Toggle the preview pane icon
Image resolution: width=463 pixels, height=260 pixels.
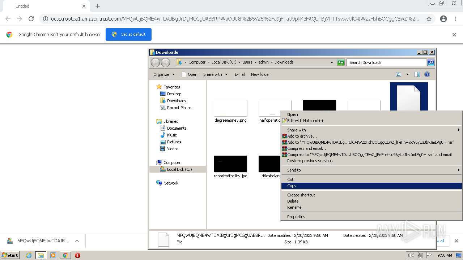tap(417, 74)
